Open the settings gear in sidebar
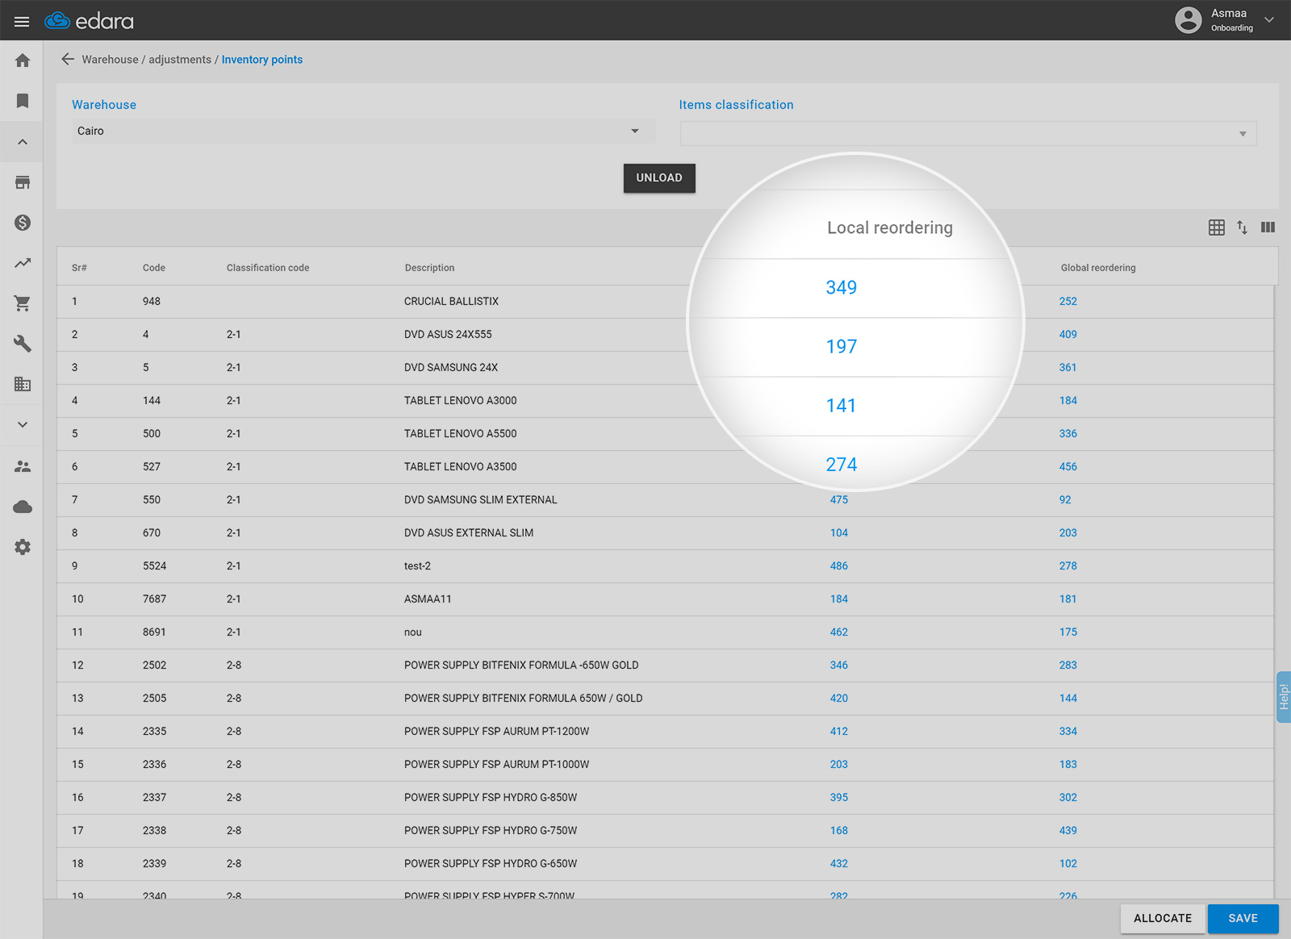The width and height of the screenshot is (1291, 939). click(23, 547)
